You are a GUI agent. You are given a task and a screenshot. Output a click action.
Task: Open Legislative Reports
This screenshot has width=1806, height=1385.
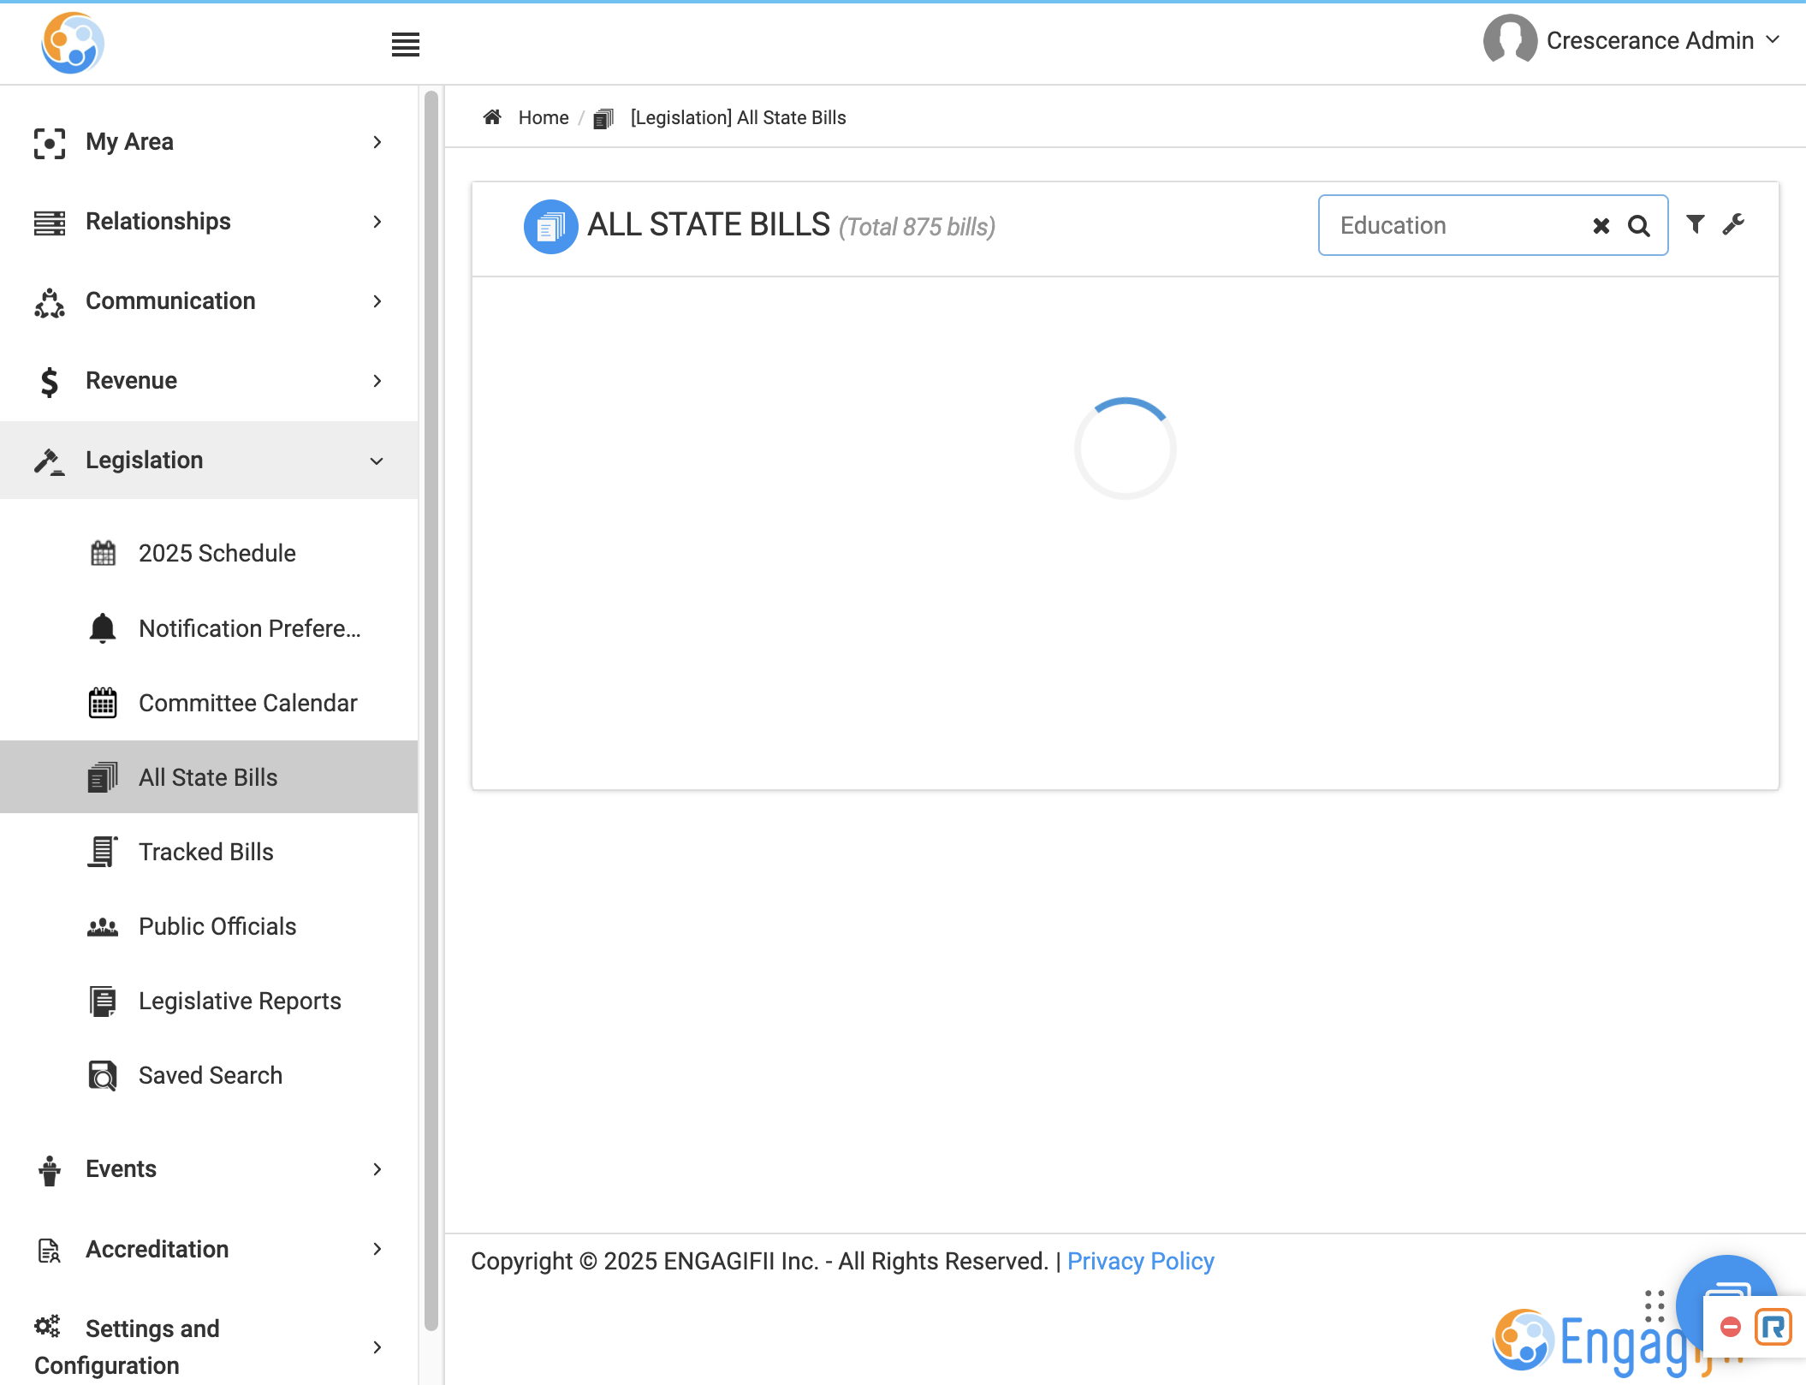pos(209,1001)
